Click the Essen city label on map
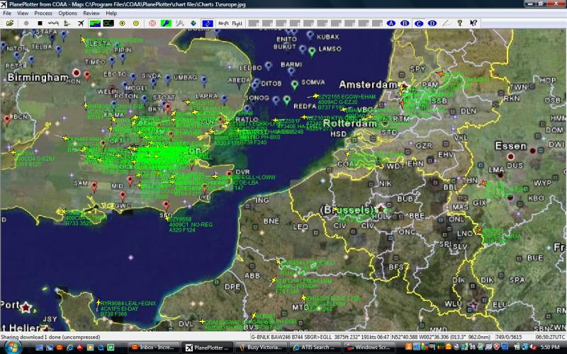 pos(510,146)
